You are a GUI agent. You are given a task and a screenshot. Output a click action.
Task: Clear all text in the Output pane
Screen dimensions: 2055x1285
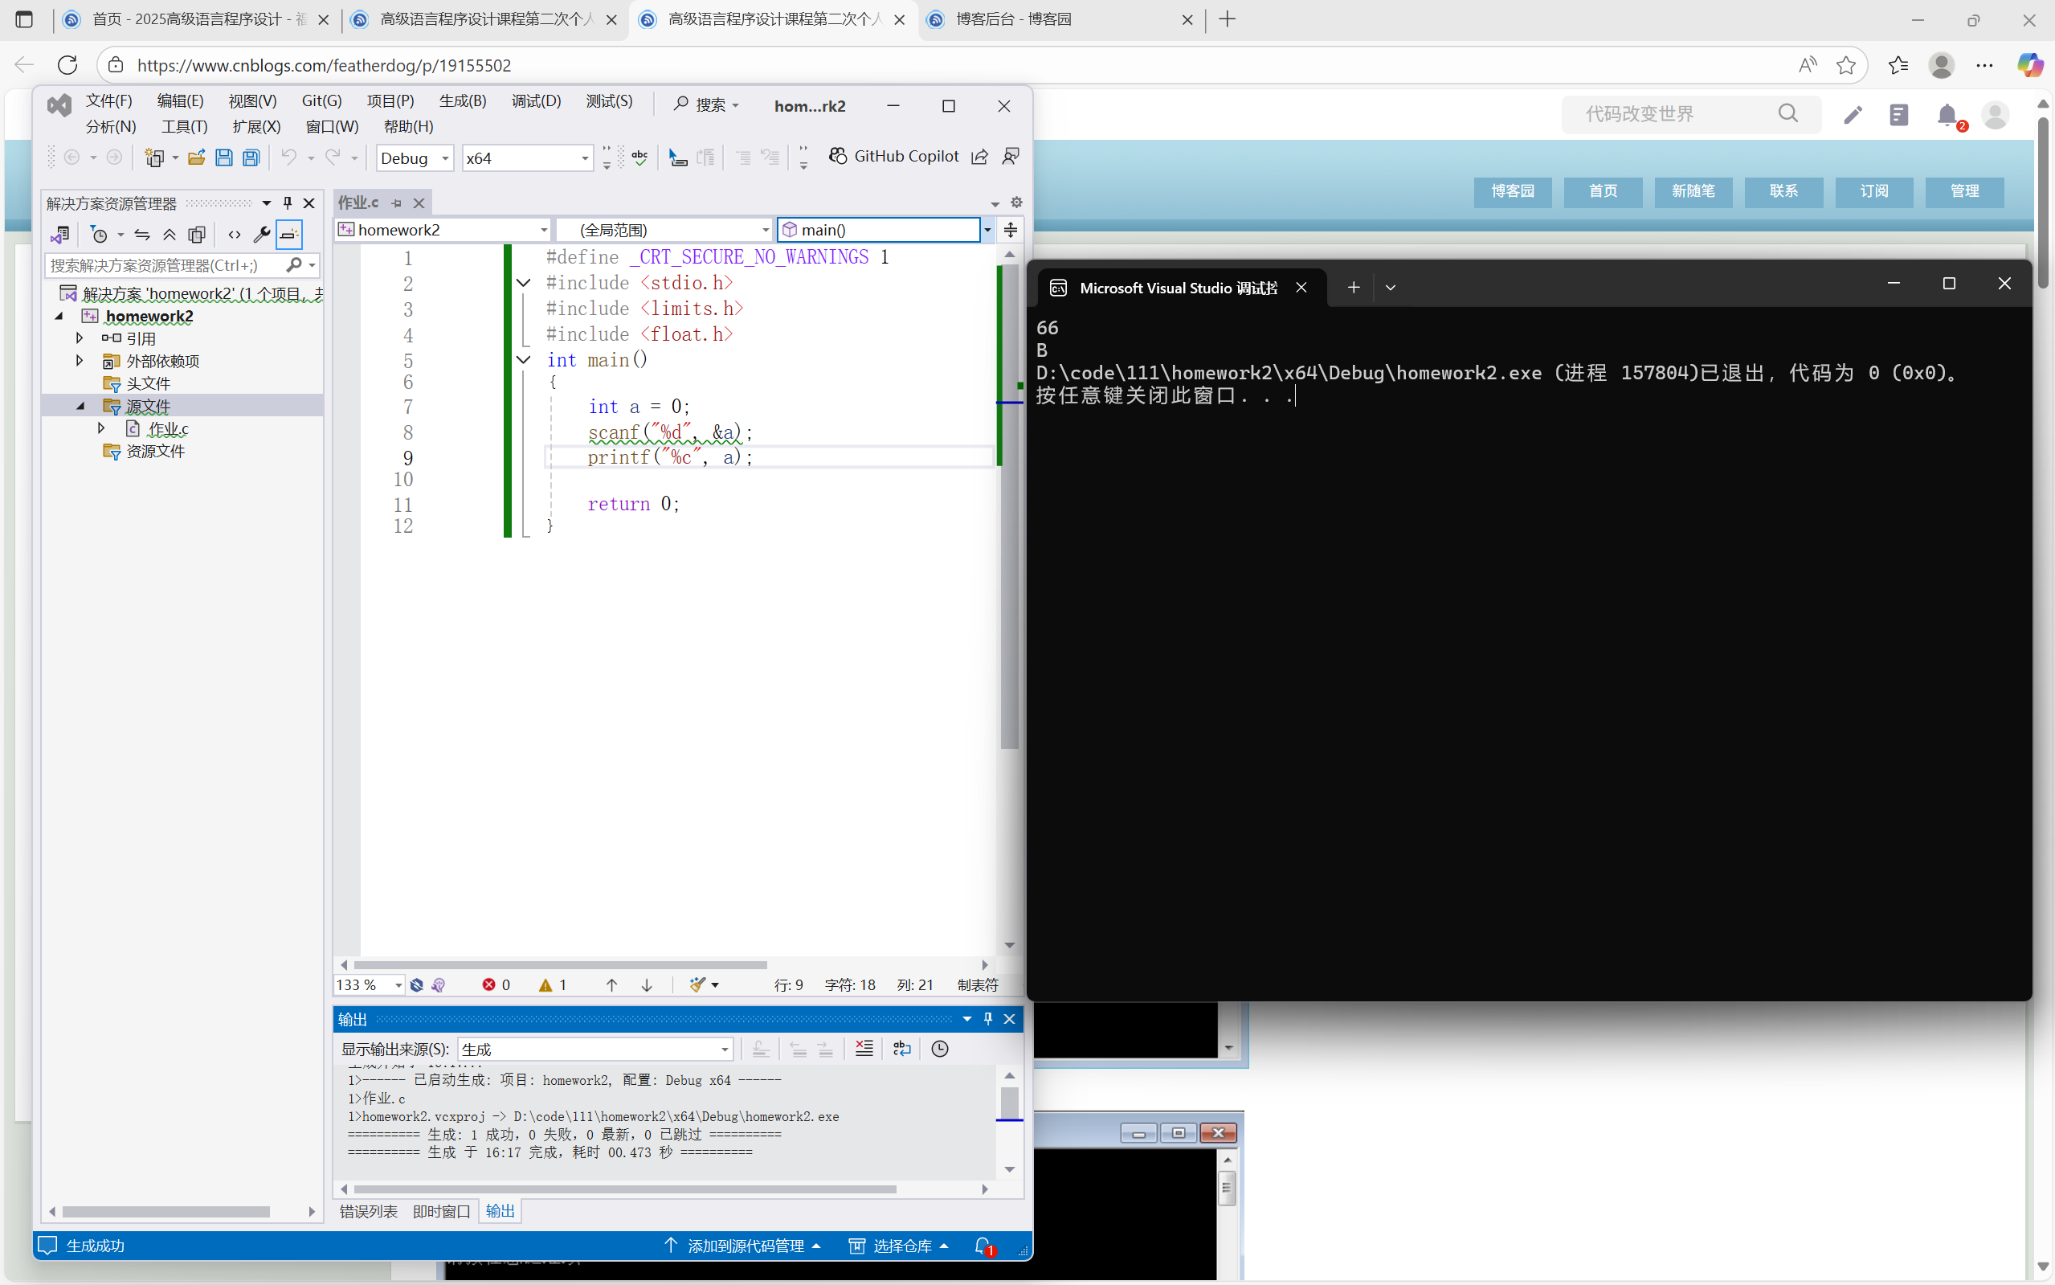click(x=864, y=1049)
